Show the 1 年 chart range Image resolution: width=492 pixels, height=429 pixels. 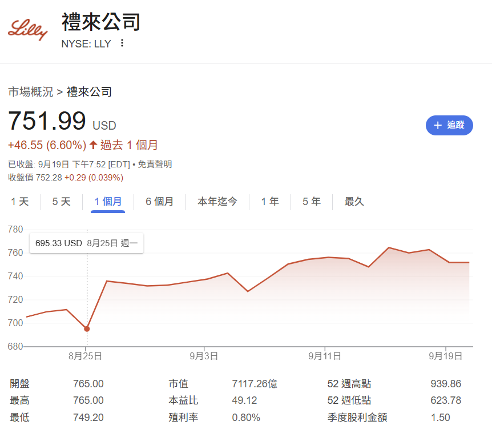tap(270, 202)
